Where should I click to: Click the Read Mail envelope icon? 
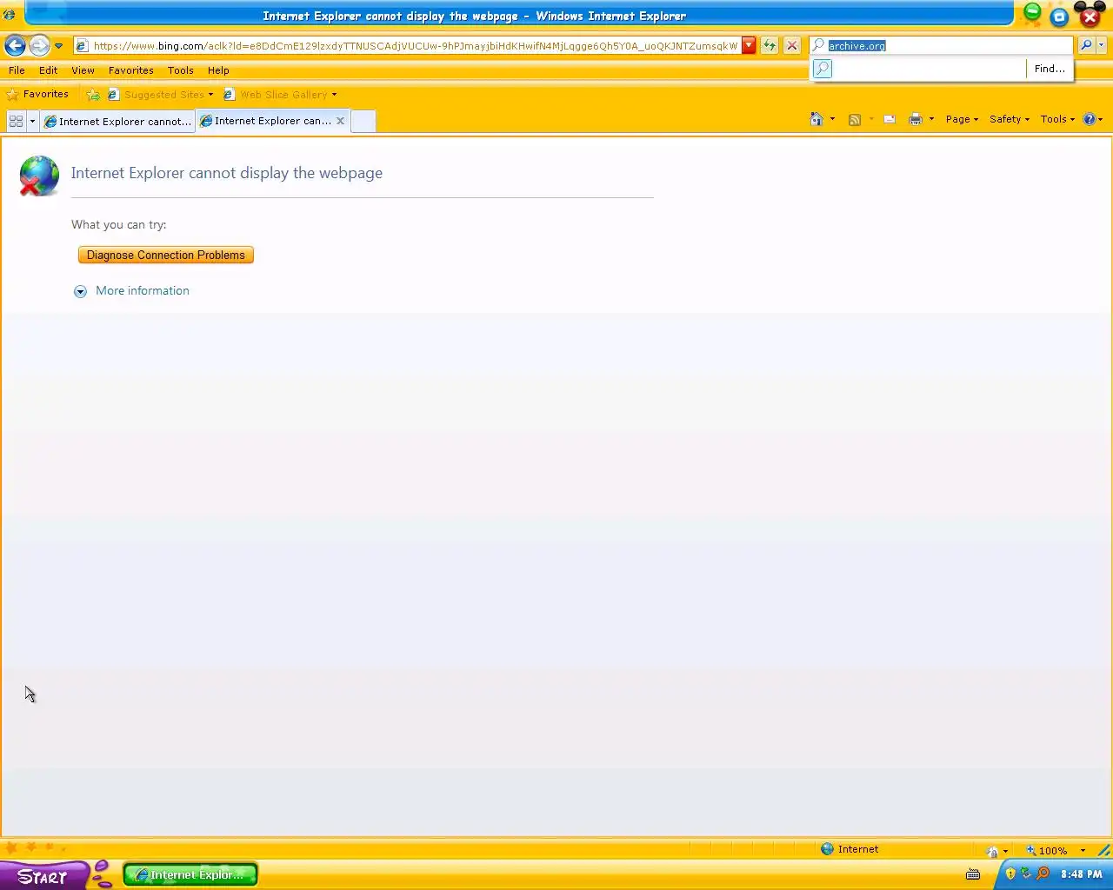890,120
